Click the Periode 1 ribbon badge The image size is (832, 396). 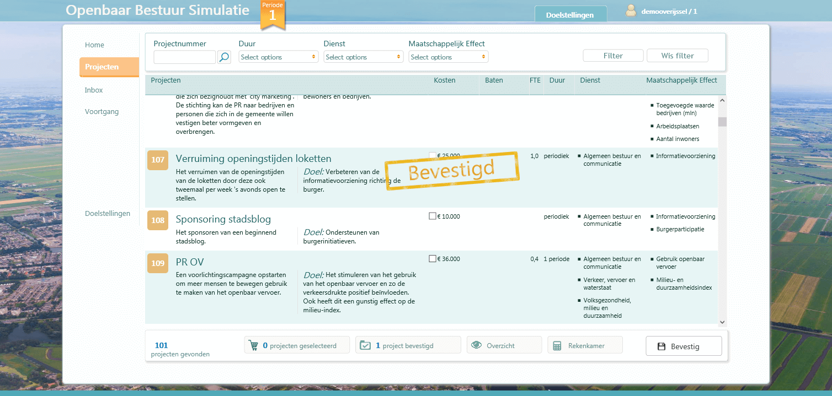(x=273, y=14)
